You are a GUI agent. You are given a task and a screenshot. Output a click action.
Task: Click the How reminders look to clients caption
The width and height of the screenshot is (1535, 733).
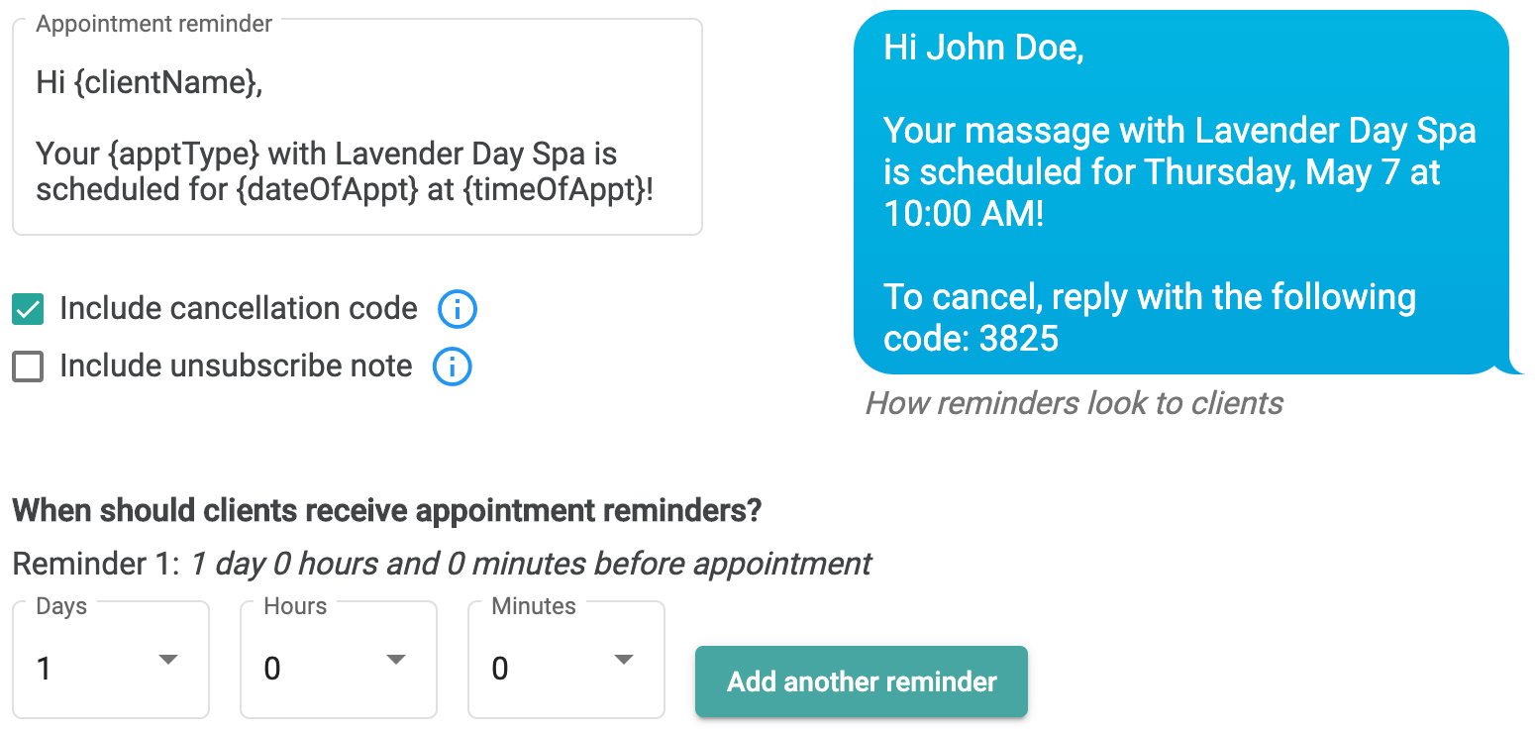[x=1074, y=403]
